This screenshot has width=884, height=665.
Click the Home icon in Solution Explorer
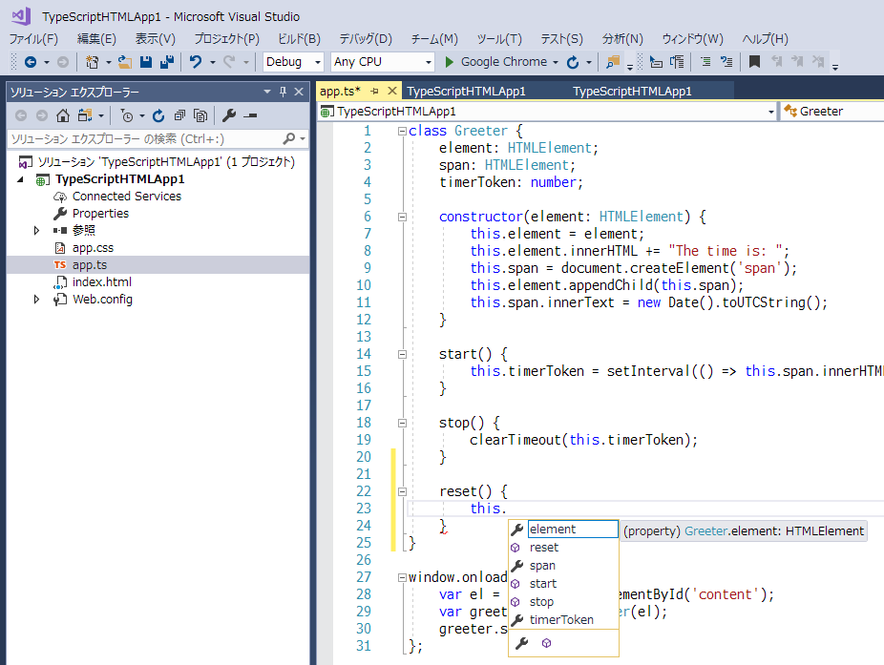[63, 115]
